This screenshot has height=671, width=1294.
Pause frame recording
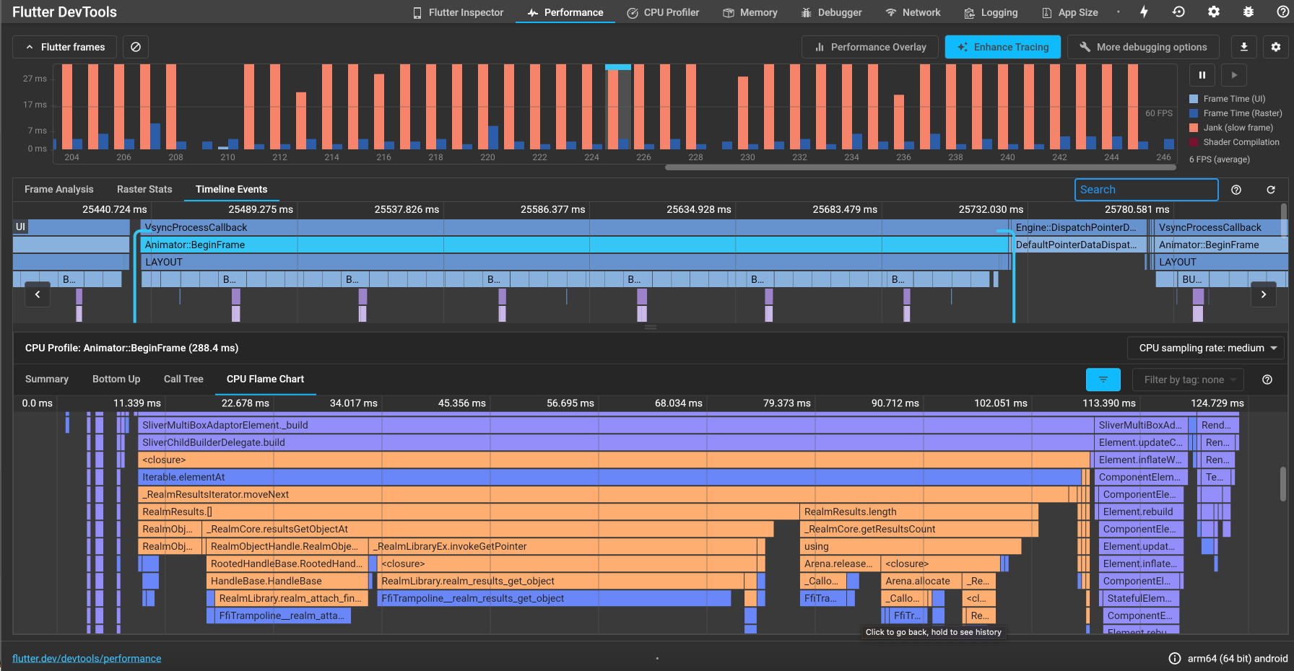(x=1202, y=75)
